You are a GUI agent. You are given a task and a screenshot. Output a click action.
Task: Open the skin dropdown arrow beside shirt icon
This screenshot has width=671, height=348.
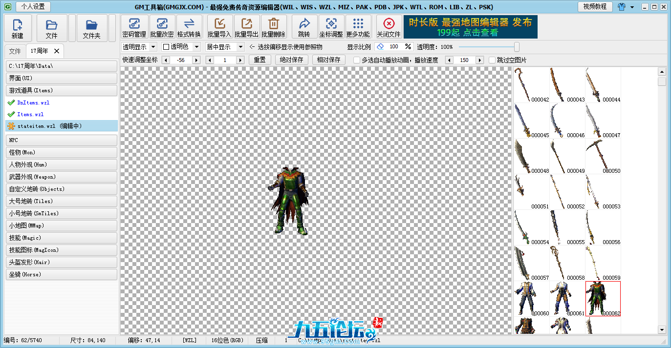632,7
